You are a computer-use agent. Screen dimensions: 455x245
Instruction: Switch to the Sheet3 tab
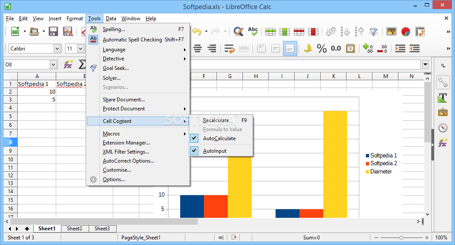click(102, 229)
